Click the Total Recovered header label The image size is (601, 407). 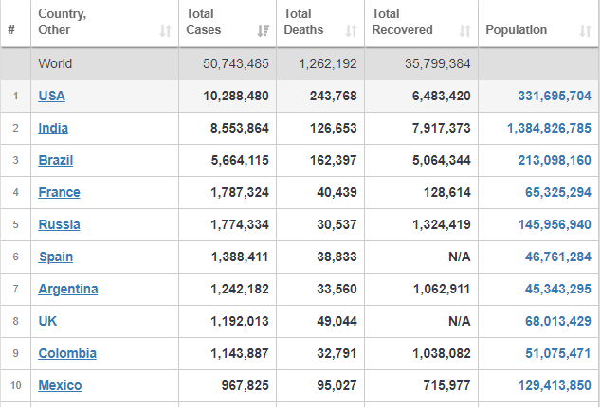tap(403, 22)
